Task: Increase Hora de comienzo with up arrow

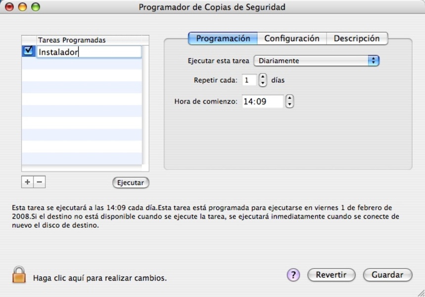Action: pyautogui.click(x=289, y=98)
